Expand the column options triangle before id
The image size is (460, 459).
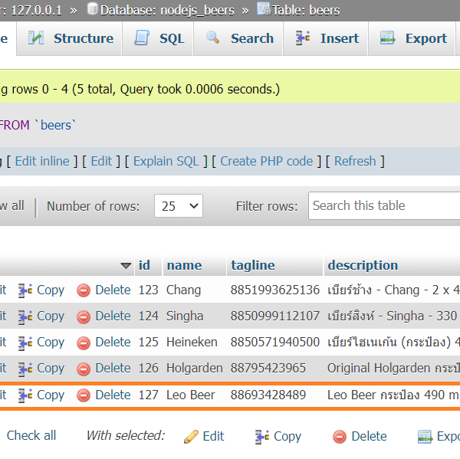126,266
